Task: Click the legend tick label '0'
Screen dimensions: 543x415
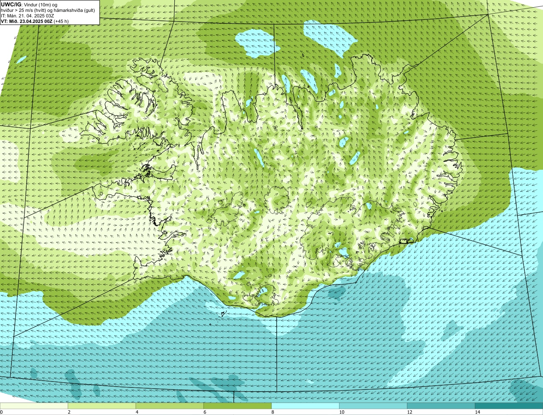Action: point(1,412)
